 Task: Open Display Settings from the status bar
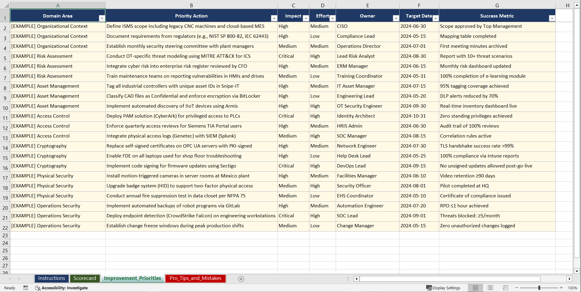[443, 288]
